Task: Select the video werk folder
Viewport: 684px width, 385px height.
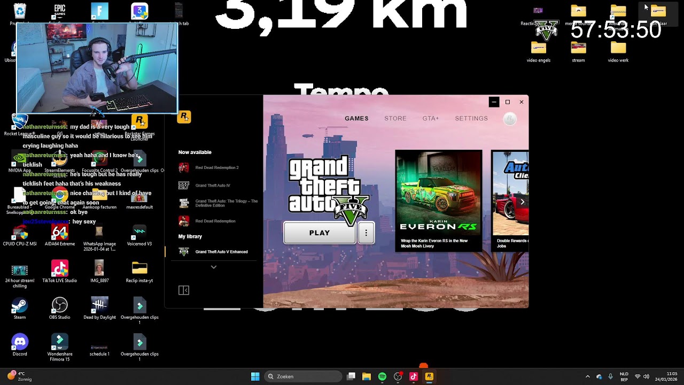Action: [x=618, y=51]
